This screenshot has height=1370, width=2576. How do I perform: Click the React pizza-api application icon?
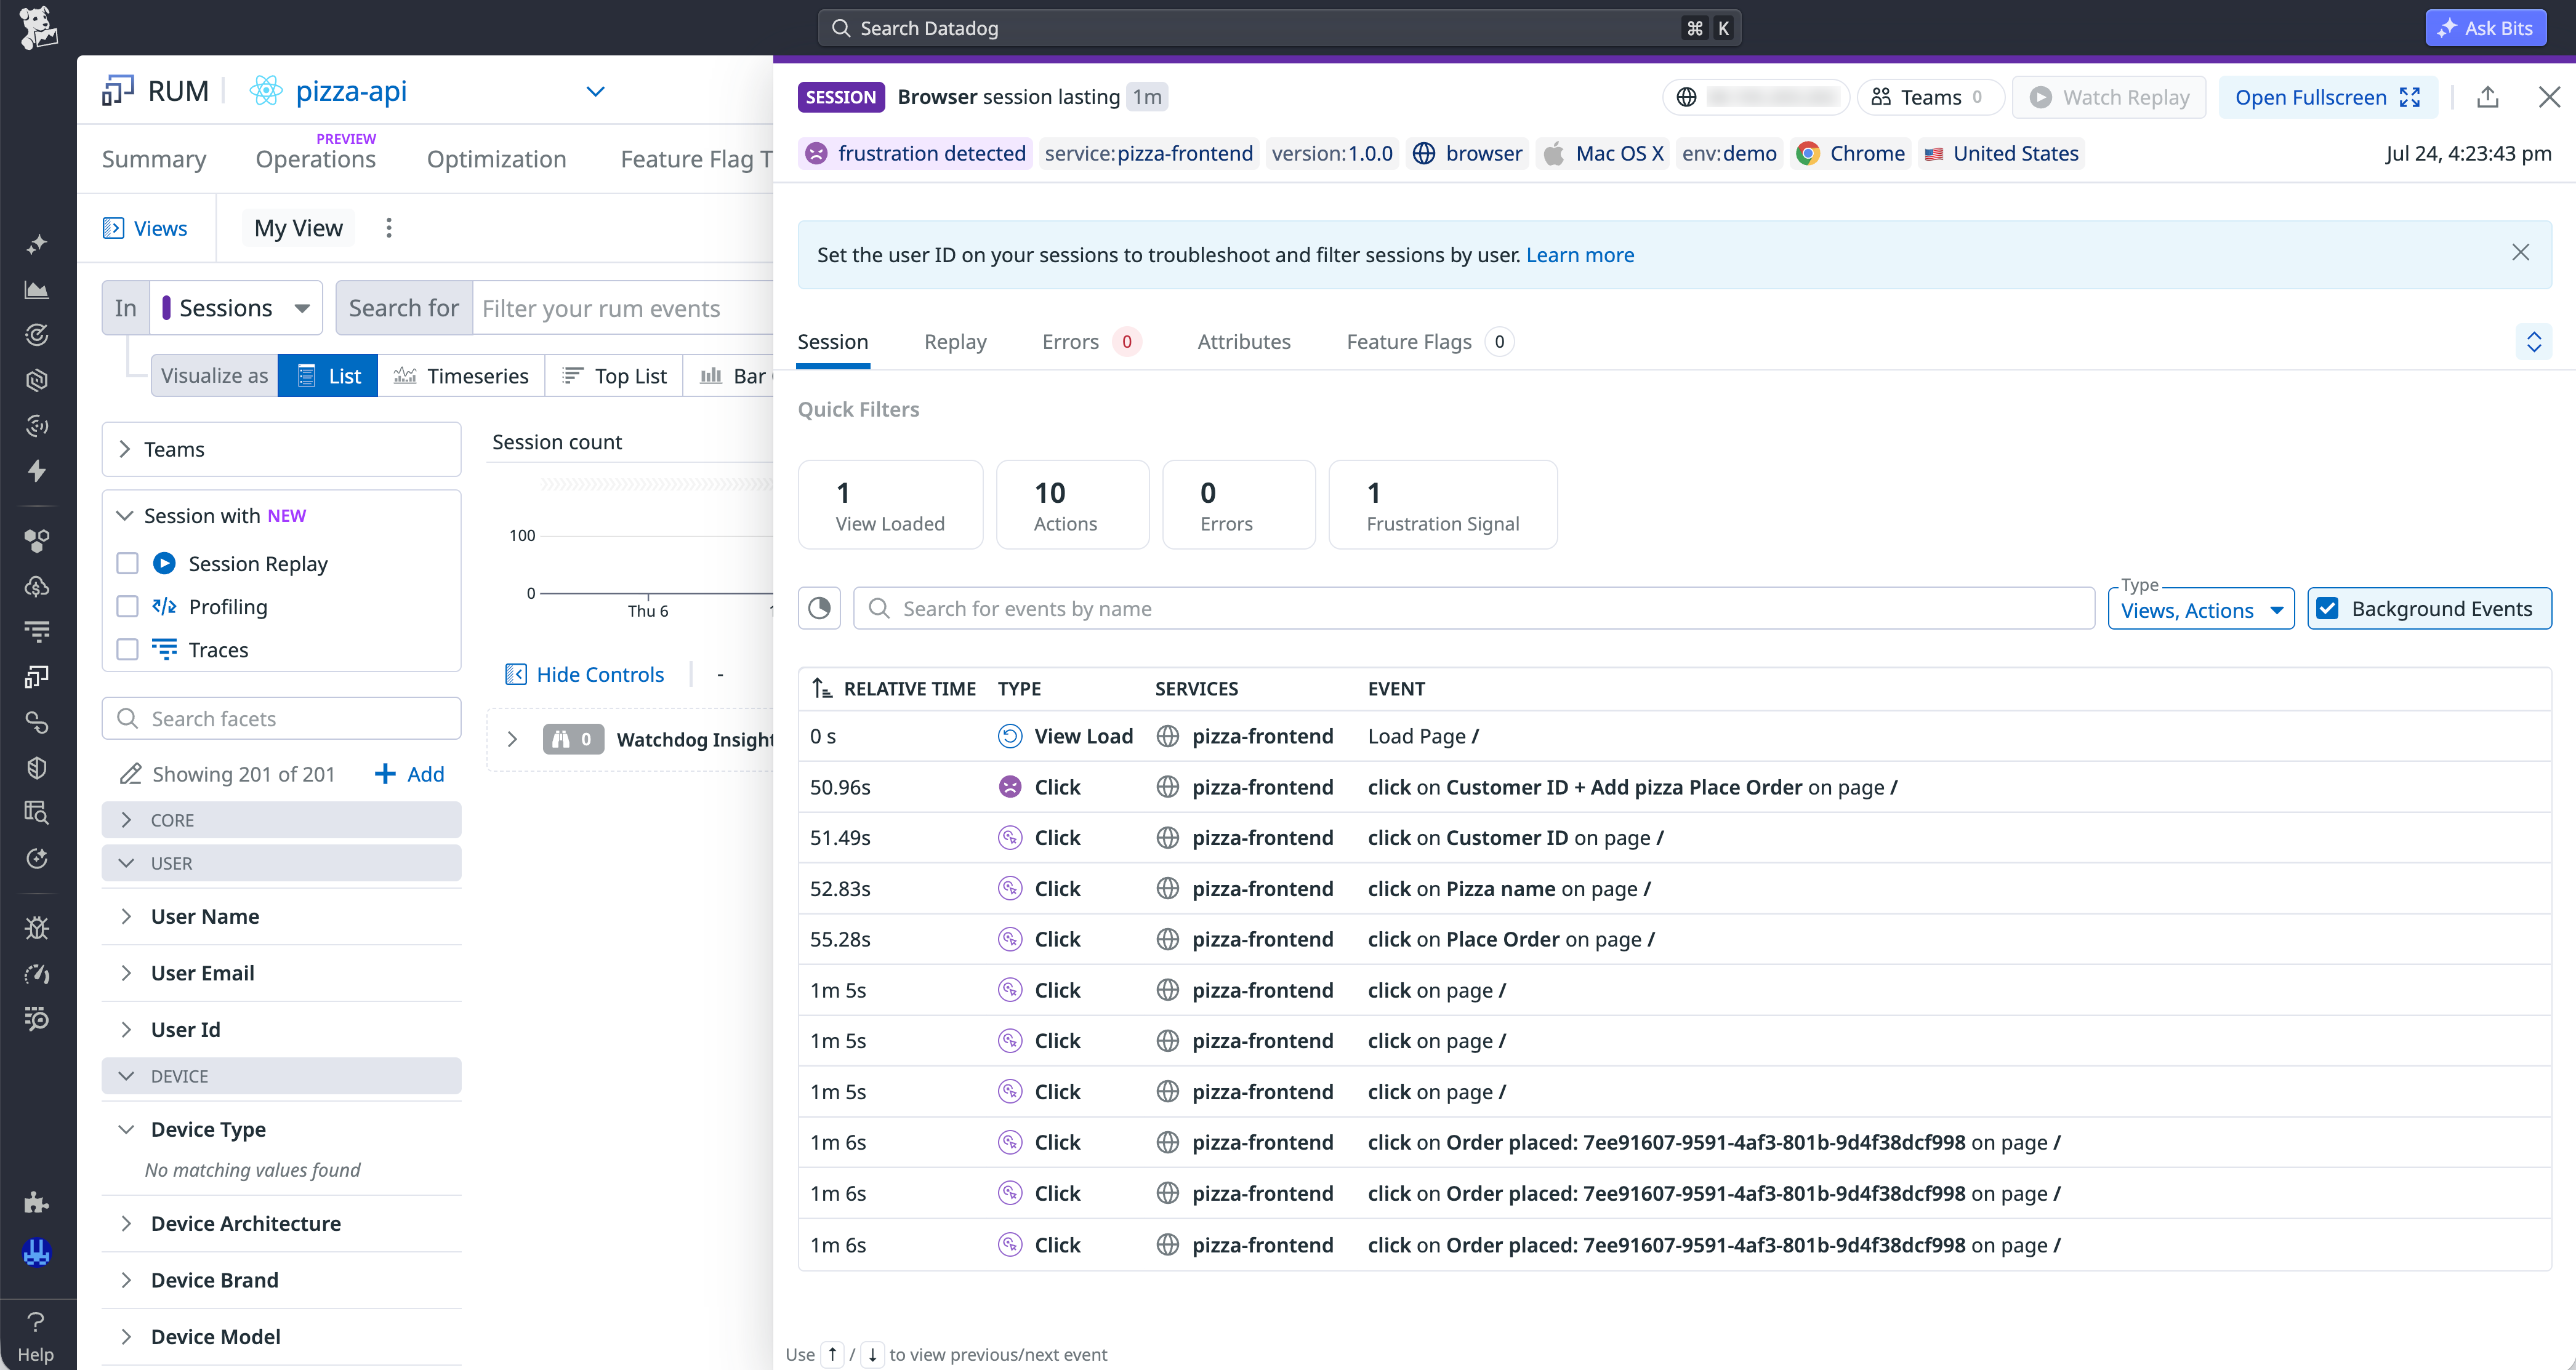click(266, 91)
